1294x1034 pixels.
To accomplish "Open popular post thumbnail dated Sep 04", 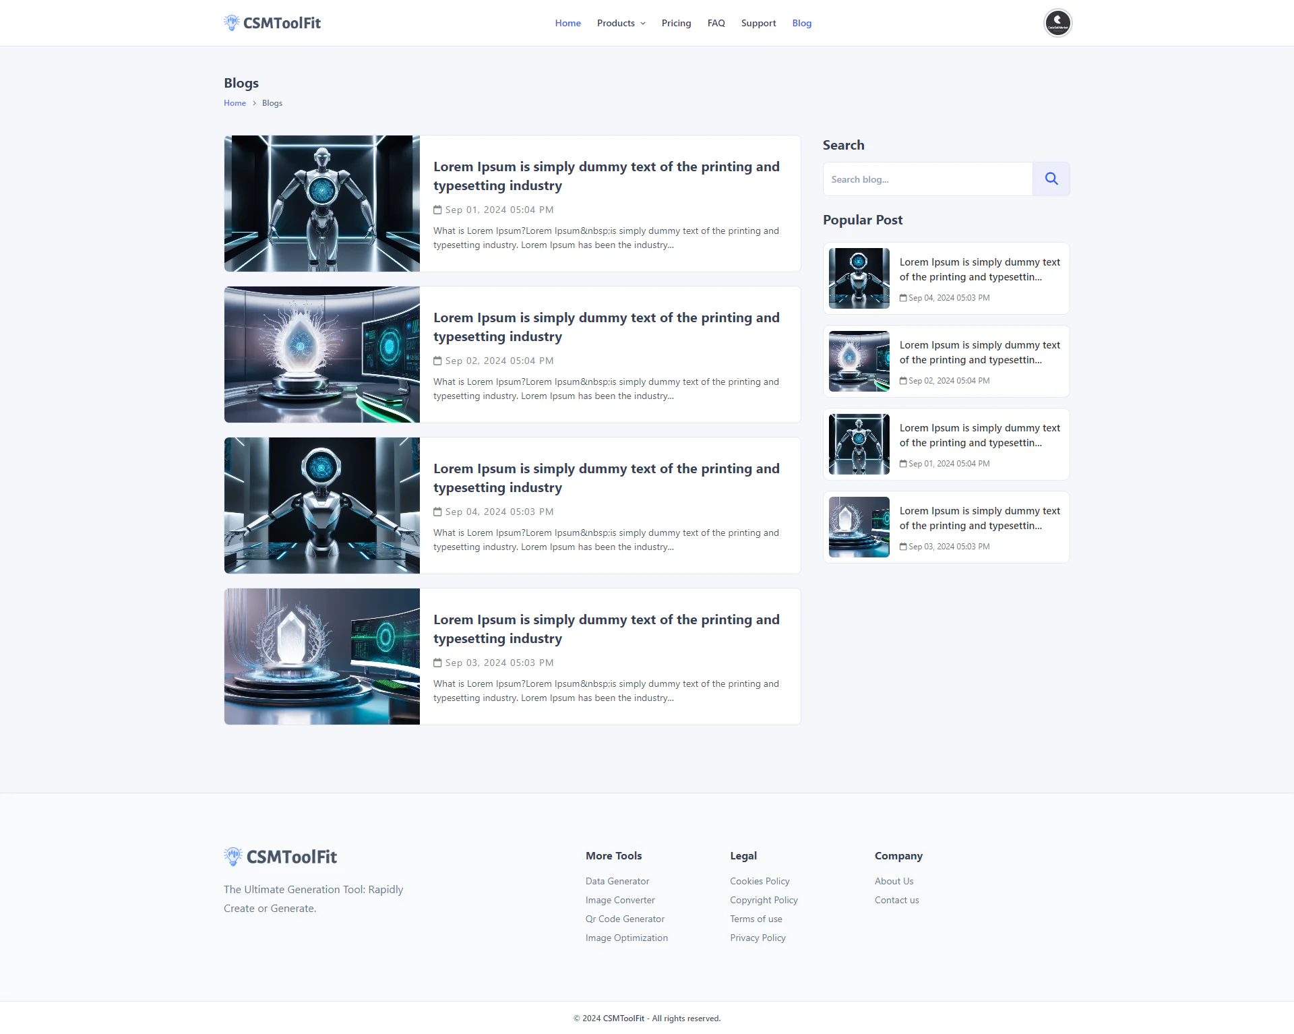I will [x=859, y=278].
